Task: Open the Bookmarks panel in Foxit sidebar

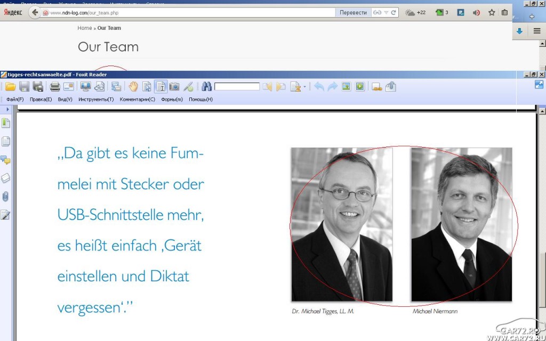Action: tap(5, 123)
